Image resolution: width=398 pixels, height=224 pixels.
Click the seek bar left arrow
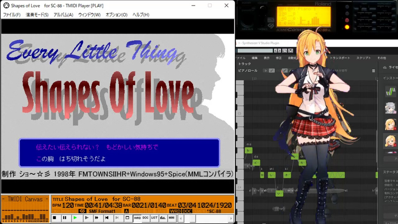point(181,219)
